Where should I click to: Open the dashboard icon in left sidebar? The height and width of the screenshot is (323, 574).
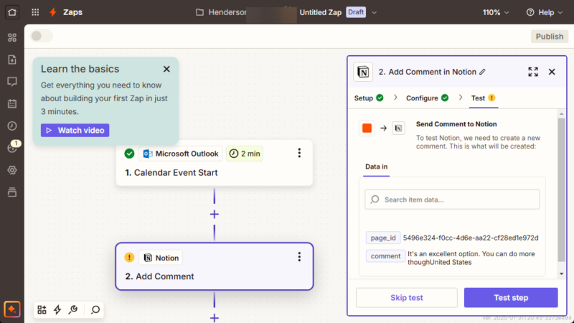pyautogui.click(x=12, y=37)
